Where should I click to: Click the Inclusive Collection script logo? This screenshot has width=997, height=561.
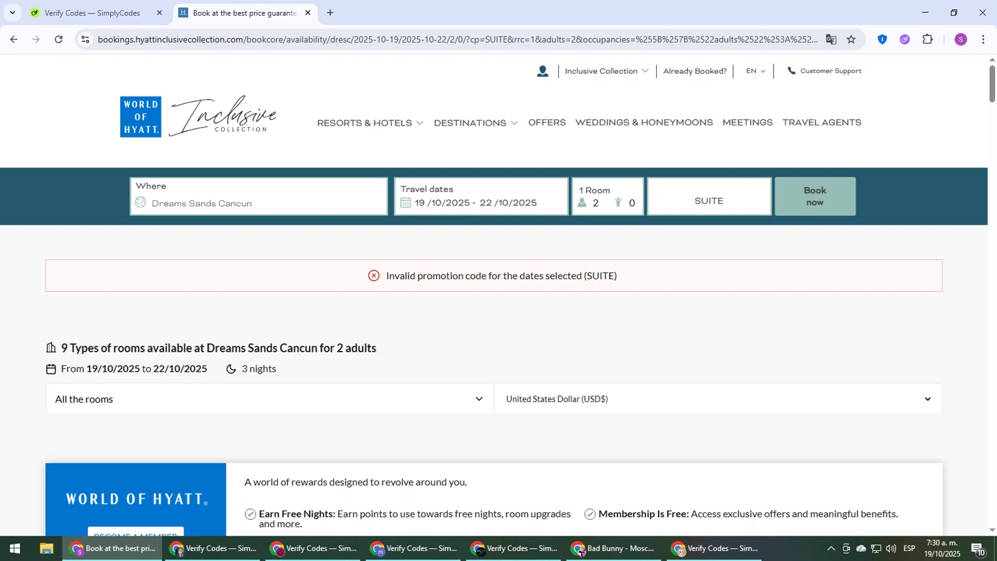tap(223, 116)
